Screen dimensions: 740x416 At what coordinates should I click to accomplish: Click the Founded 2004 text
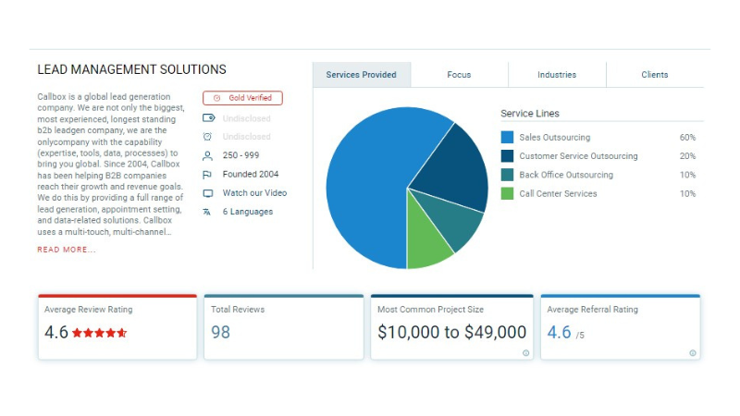pyautogui.click(x=251, y=174)
